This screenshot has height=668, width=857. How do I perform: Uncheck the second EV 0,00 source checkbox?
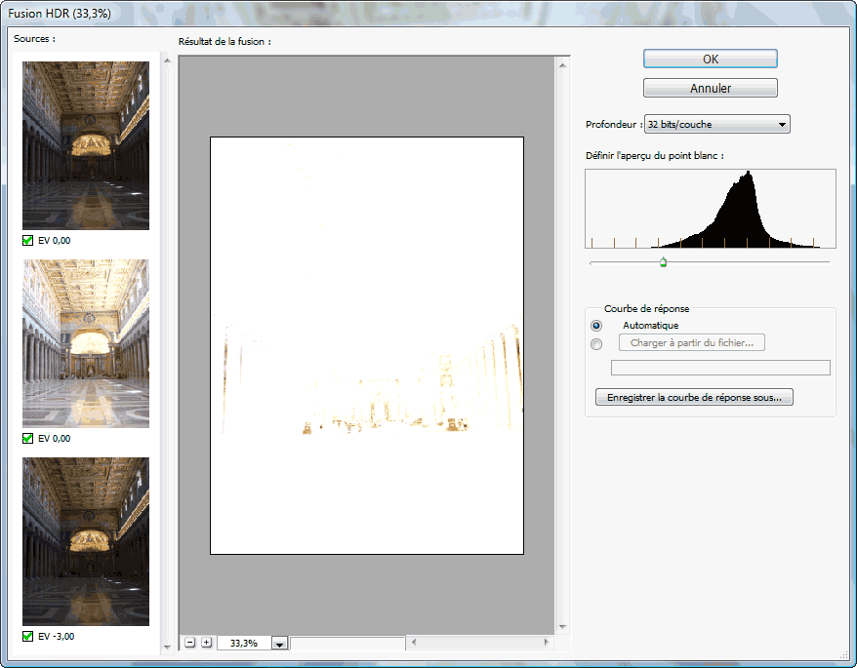point(28,438)
